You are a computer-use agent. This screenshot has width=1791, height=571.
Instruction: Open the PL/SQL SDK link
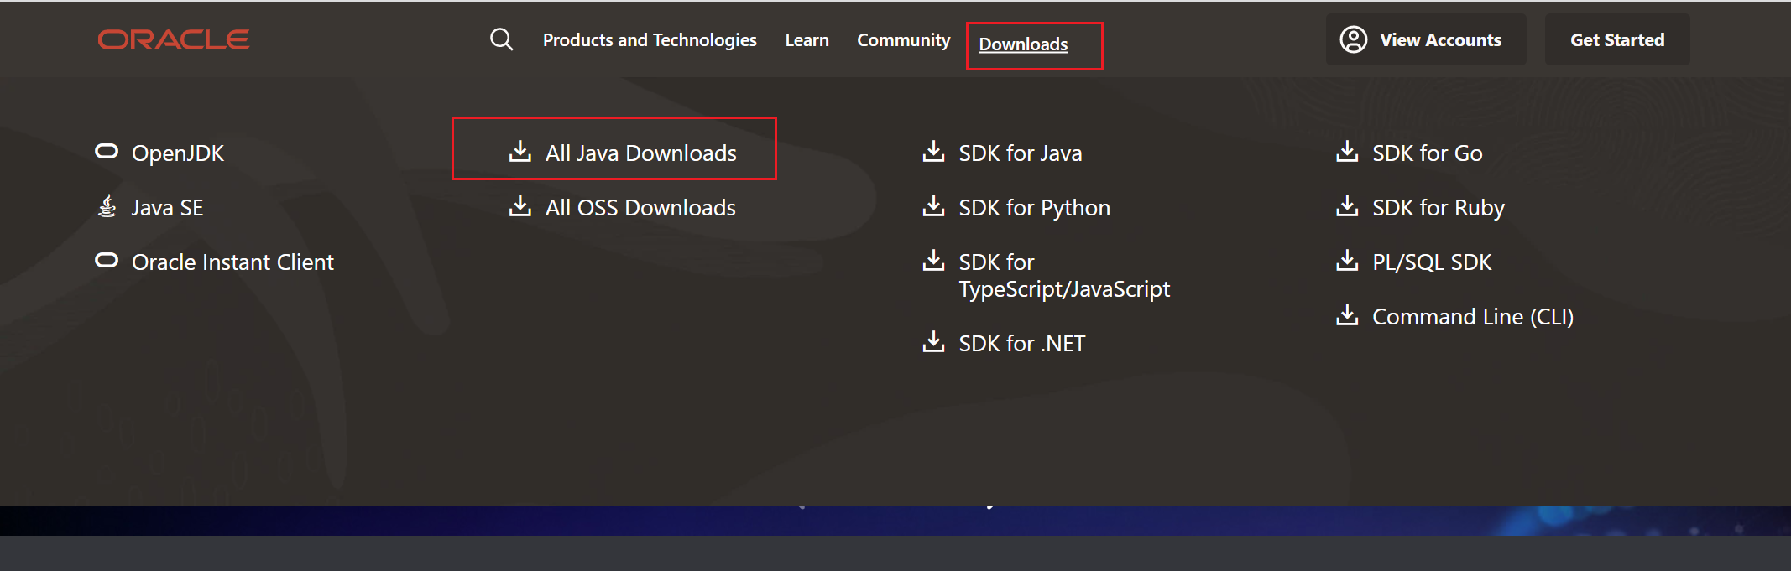coord(1432,262)
